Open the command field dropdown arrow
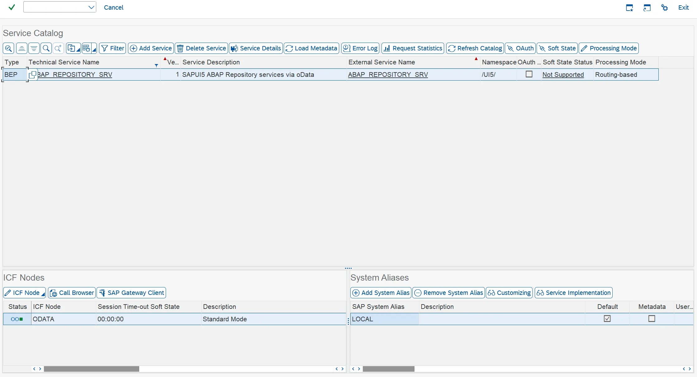The height and width of the screenshot is (377, 697). point(91,7)
